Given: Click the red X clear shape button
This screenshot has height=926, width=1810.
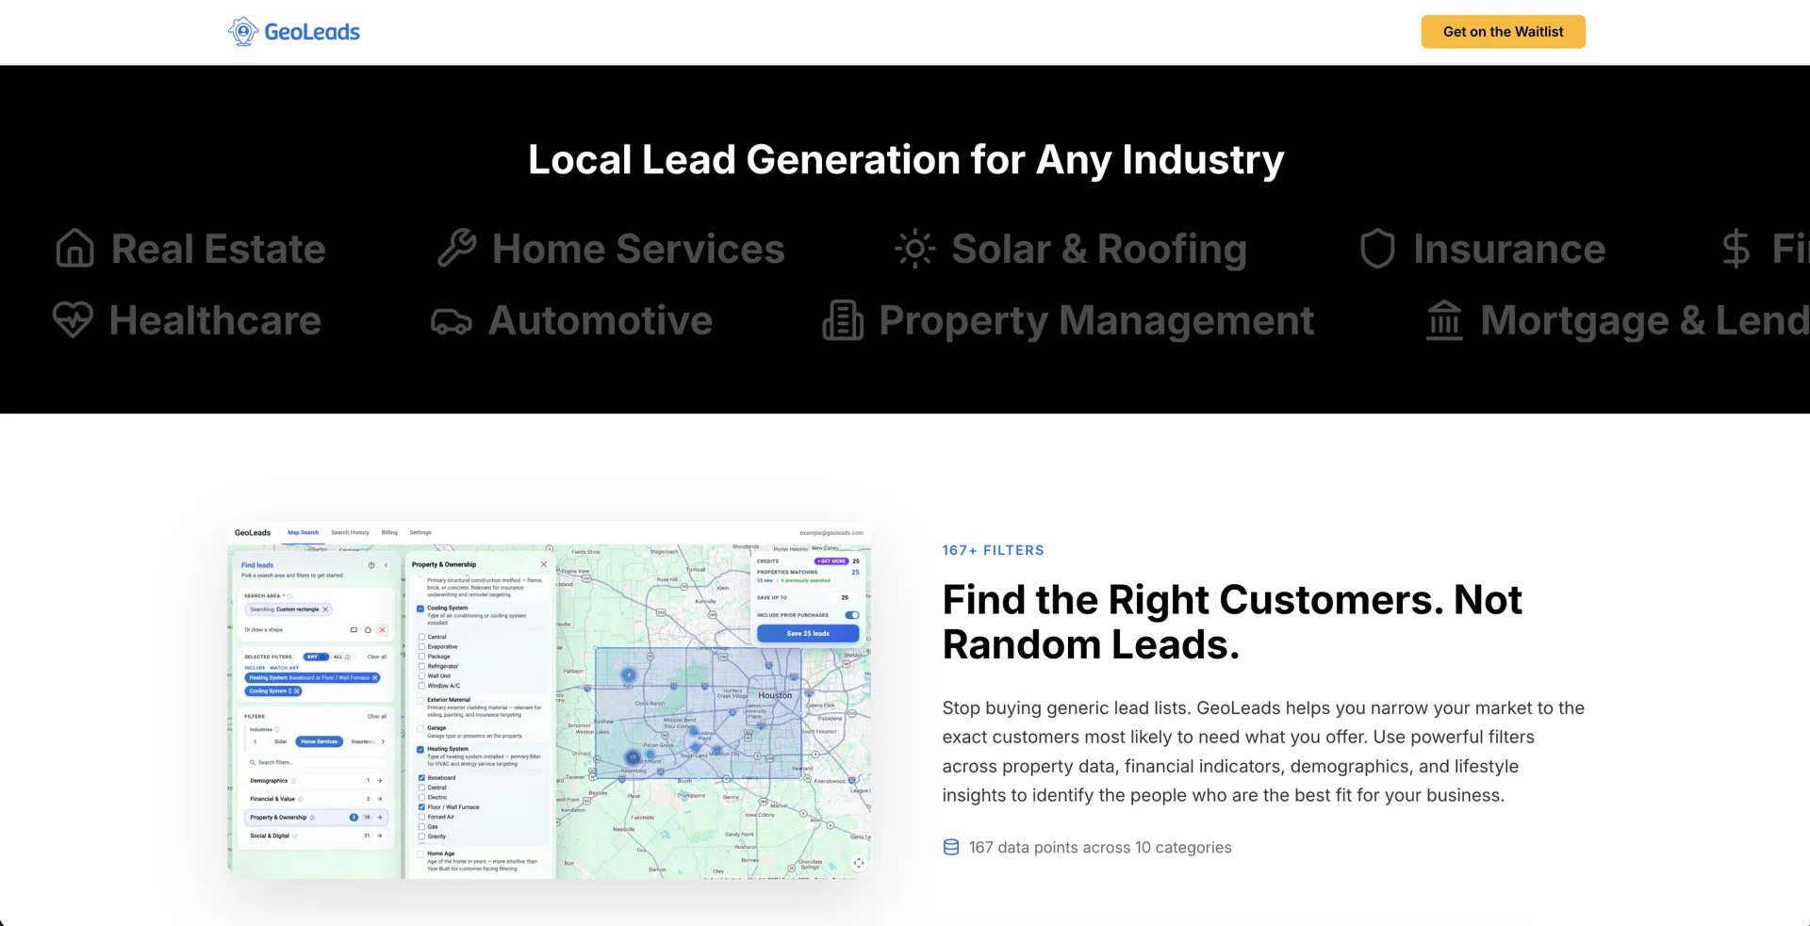Looking at the screenshot, I should click(382, 629).
